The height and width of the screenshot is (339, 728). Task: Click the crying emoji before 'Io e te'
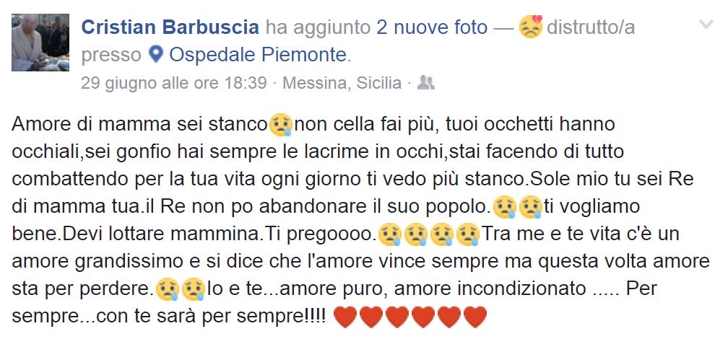[194, 289]
